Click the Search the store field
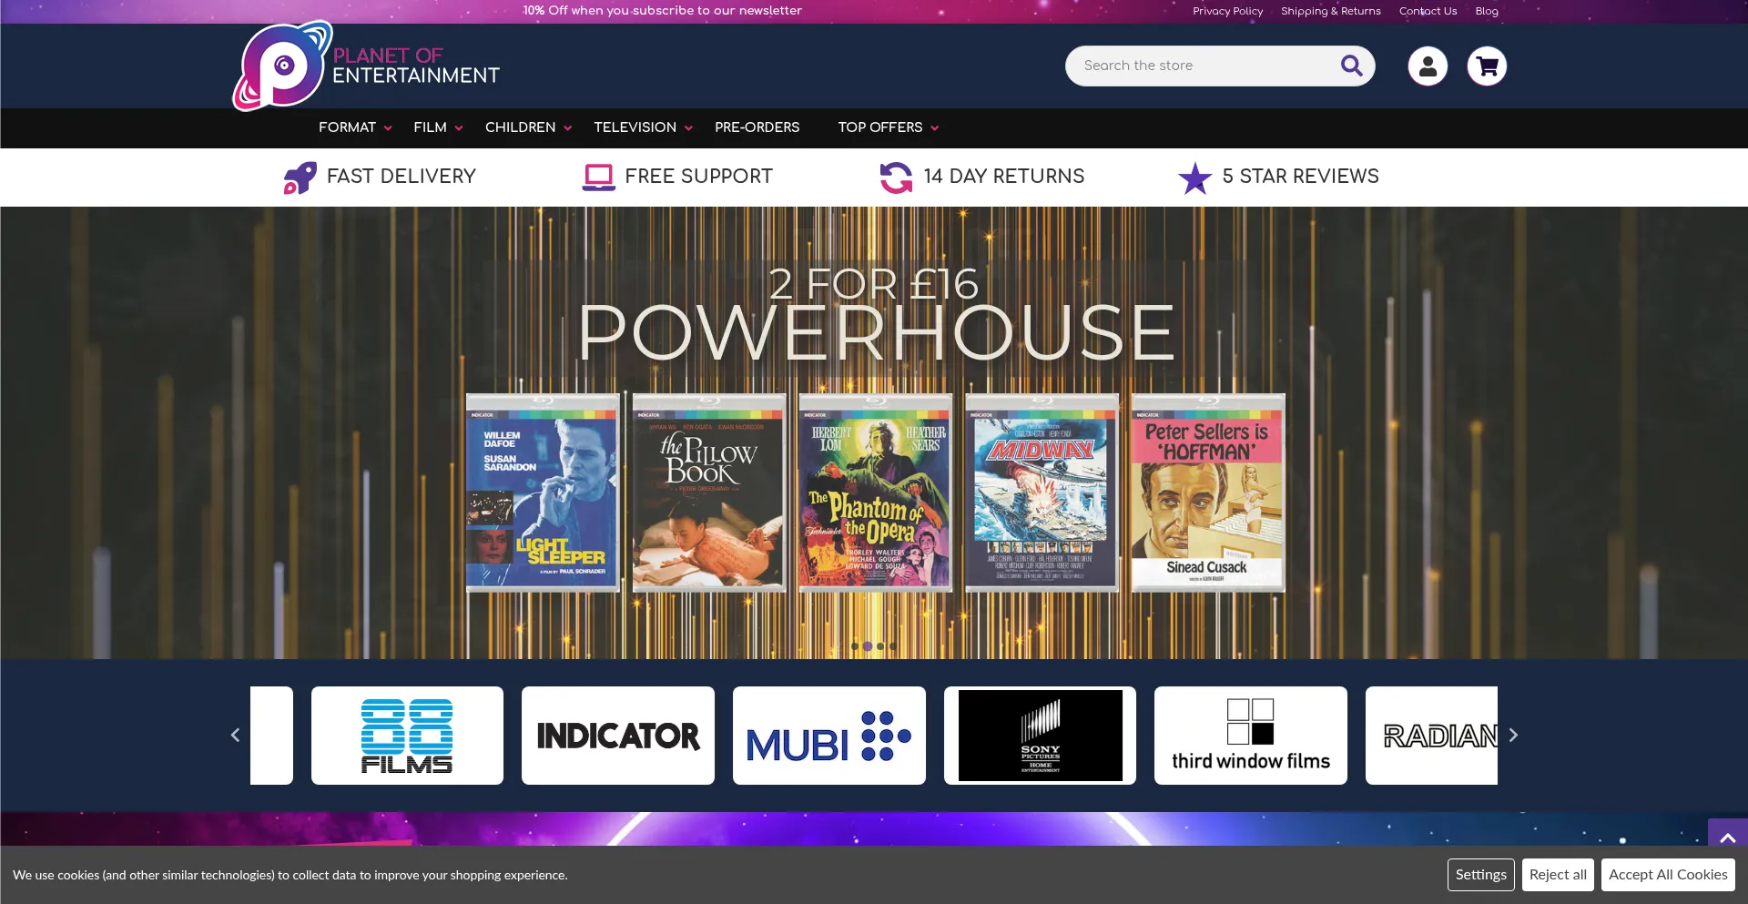1748x904 pixels. (1202, 66)
